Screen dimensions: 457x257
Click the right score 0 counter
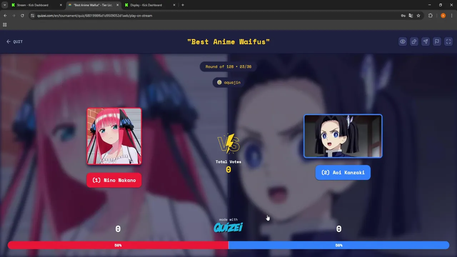339,229
